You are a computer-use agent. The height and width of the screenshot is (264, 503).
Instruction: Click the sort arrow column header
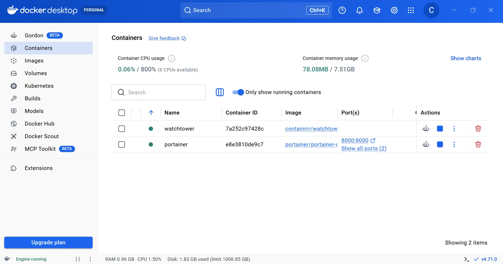[x=151, y=113]
